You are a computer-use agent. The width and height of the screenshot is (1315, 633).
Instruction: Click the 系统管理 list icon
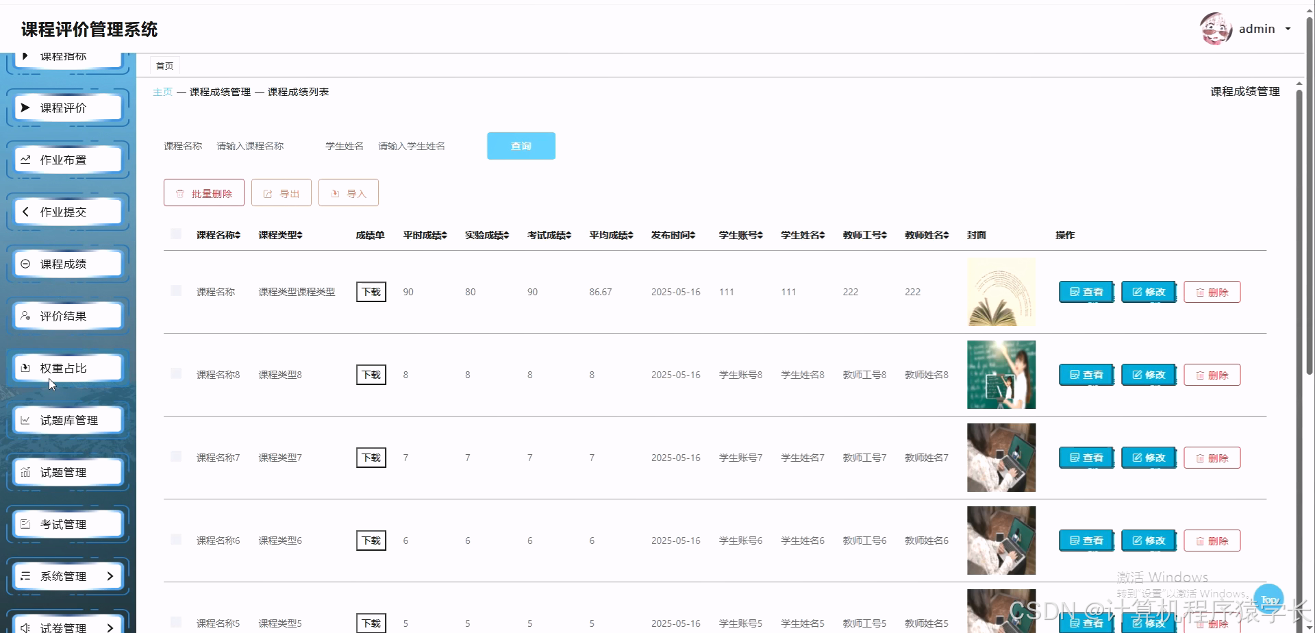coord(25,576)
